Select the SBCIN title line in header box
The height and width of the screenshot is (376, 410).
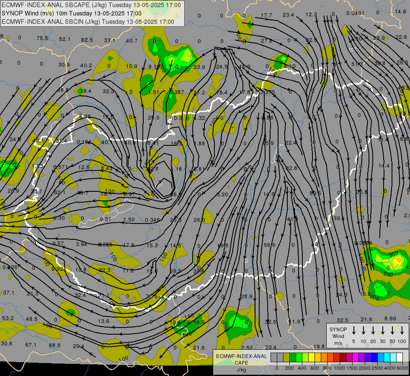(88, 22)
